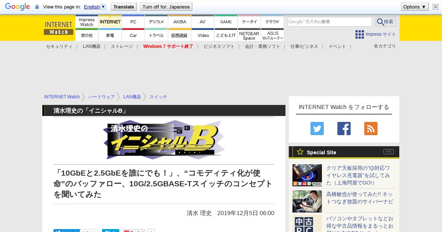
Task: Turn off translation for Japanese
Action: coord(166,7)
